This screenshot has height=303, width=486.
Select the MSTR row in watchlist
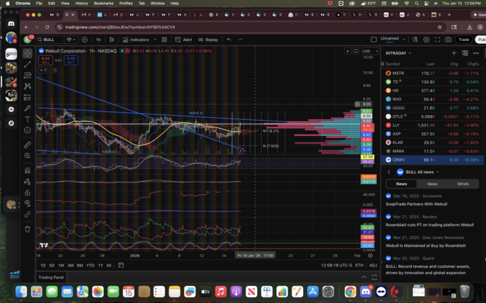433,73
